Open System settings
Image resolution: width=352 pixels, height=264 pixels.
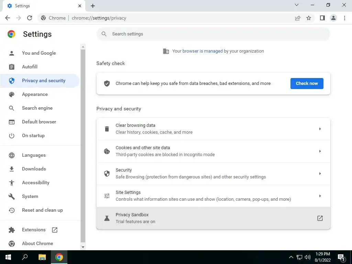(x=40, y=196)
